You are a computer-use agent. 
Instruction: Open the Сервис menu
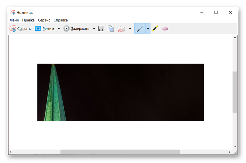(x=44, y=20)
